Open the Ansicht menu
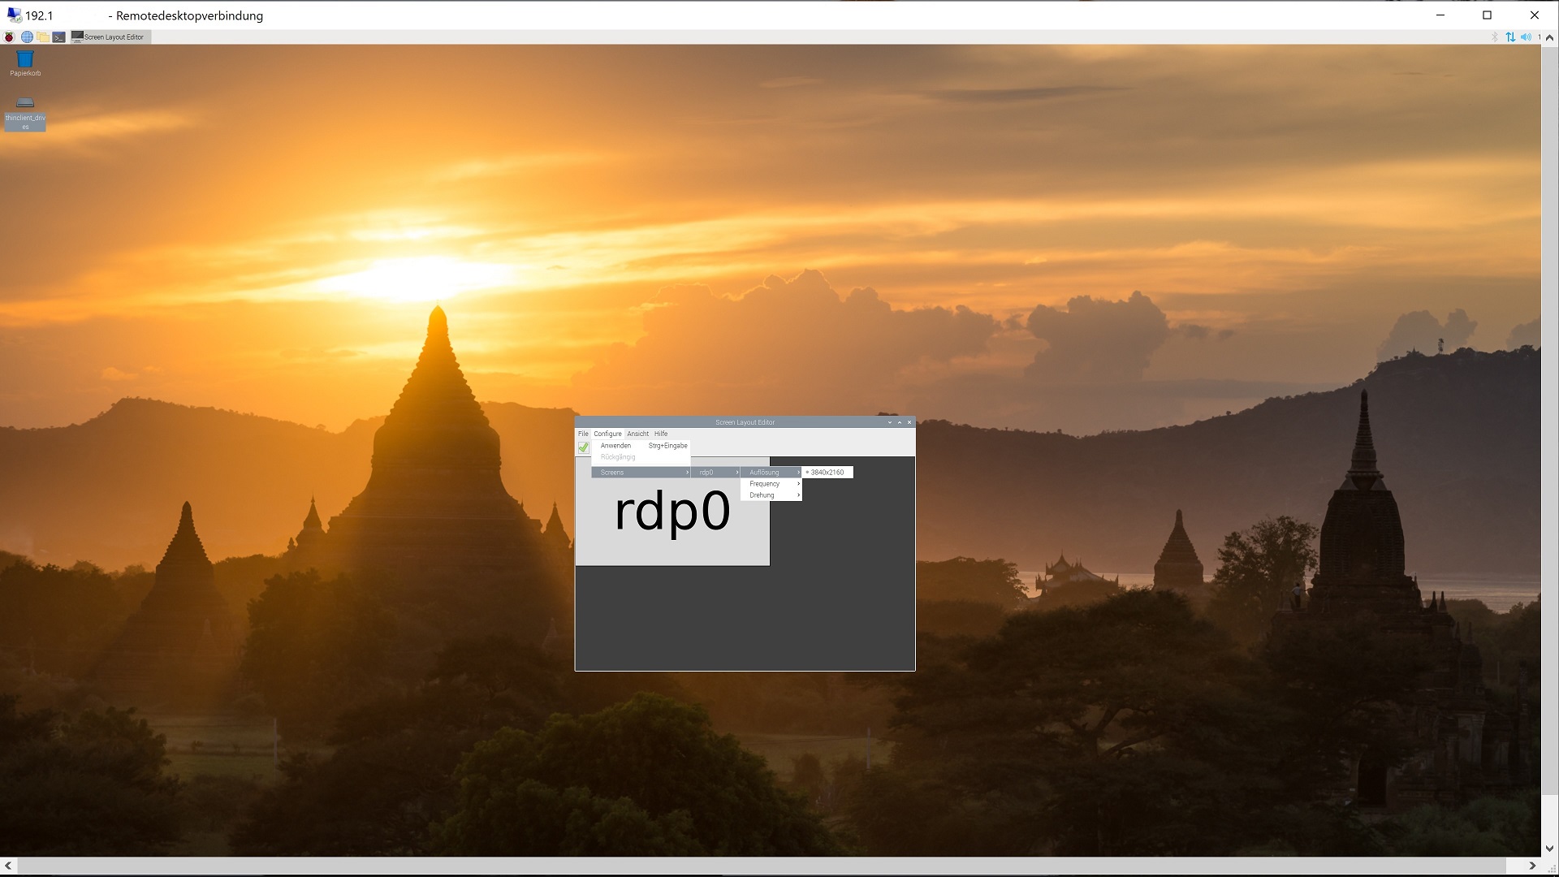 click(637, 434)
